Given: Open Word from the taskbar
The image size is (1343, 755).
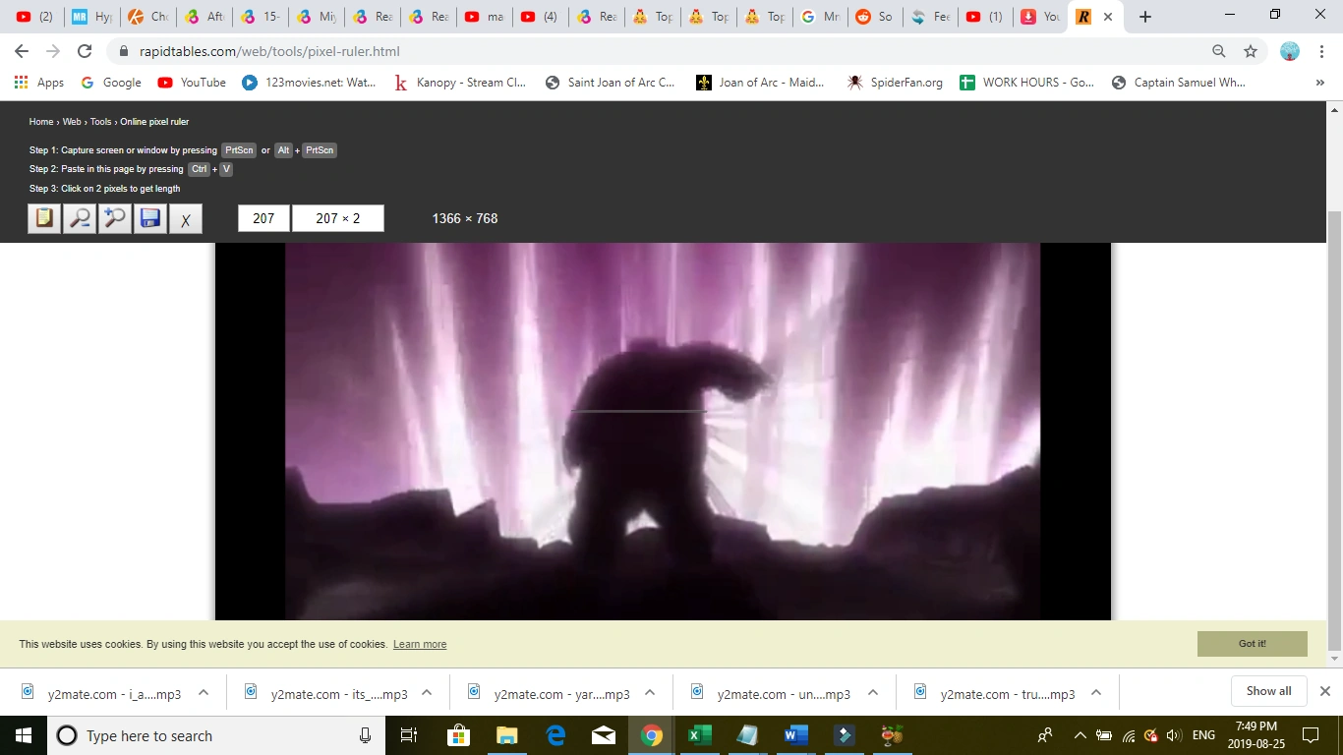Looking at the screenshot, I should tap(795, 735).
